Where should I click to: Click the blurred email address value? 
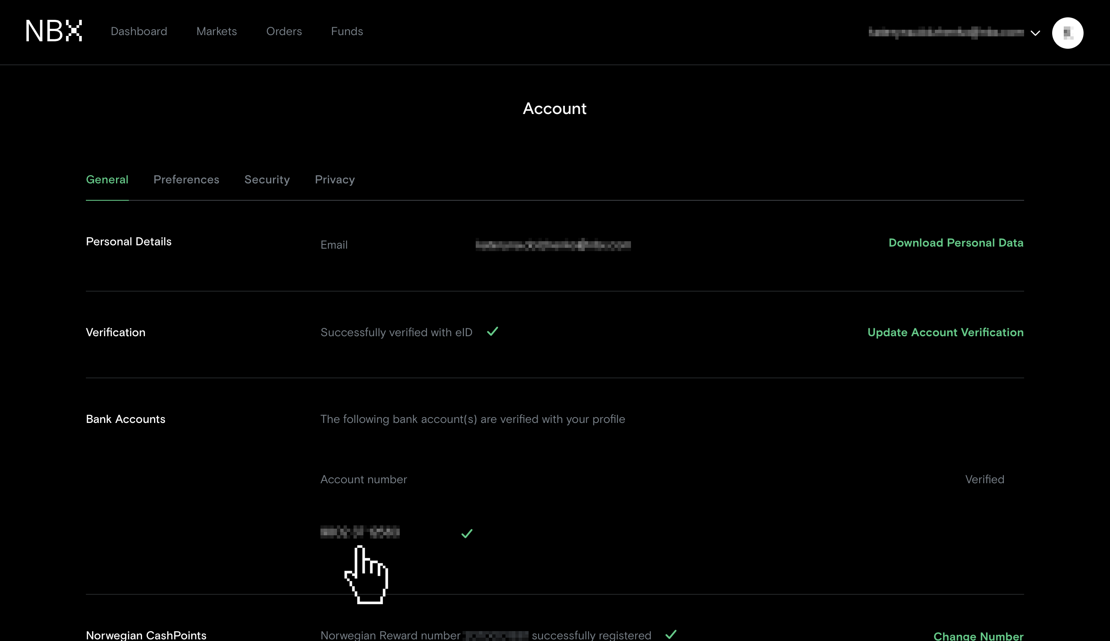[553, 245]
